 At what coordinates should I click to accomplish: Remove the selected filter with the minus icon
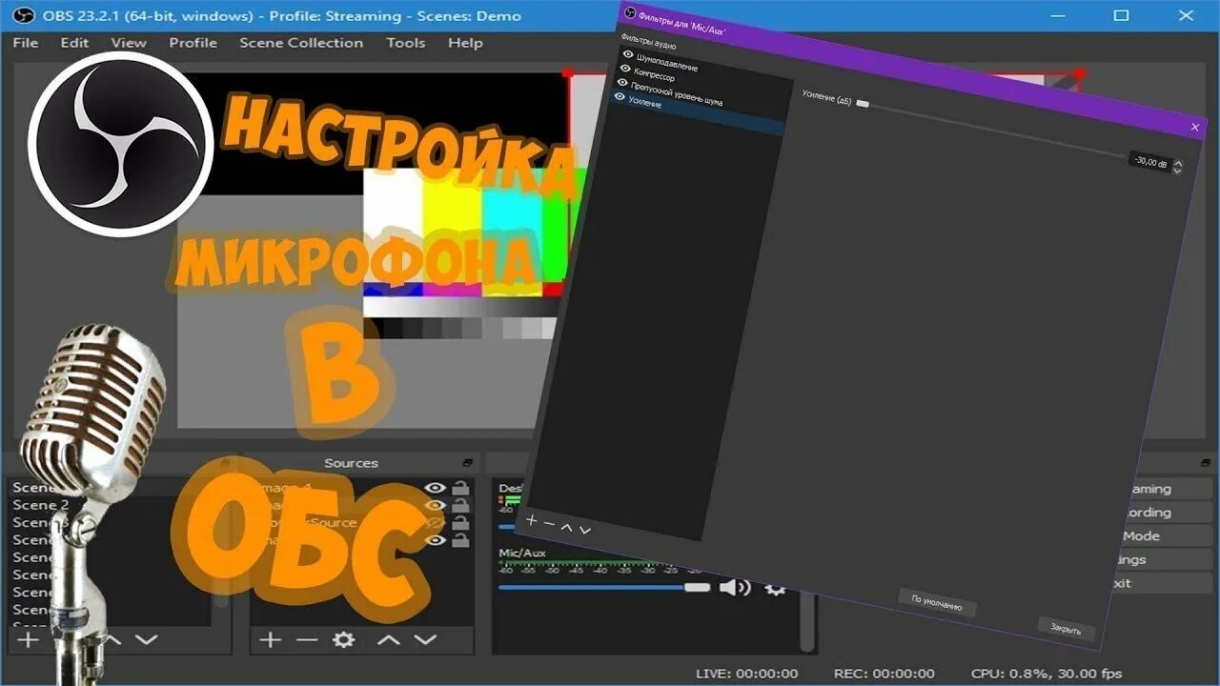tap(549, 523)
